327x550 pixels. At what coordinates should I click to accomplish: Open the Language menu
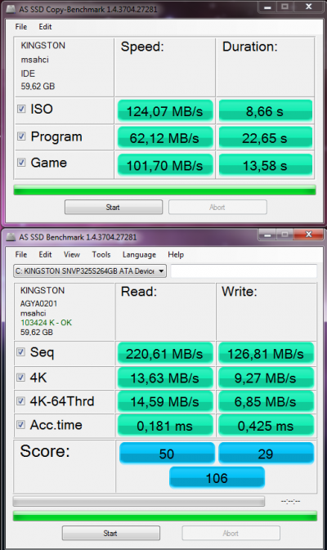(x=139, y=255)
